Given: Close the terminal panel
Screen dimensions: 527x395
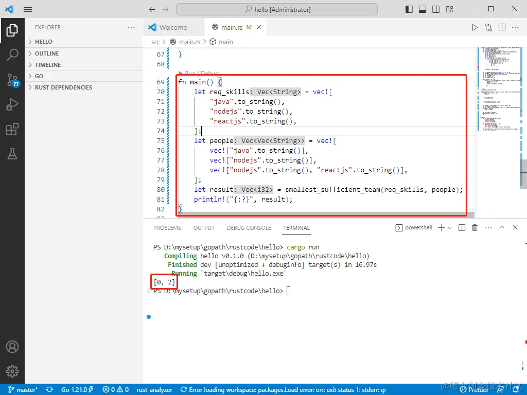Looking at the screenshot, I should 515,227.
